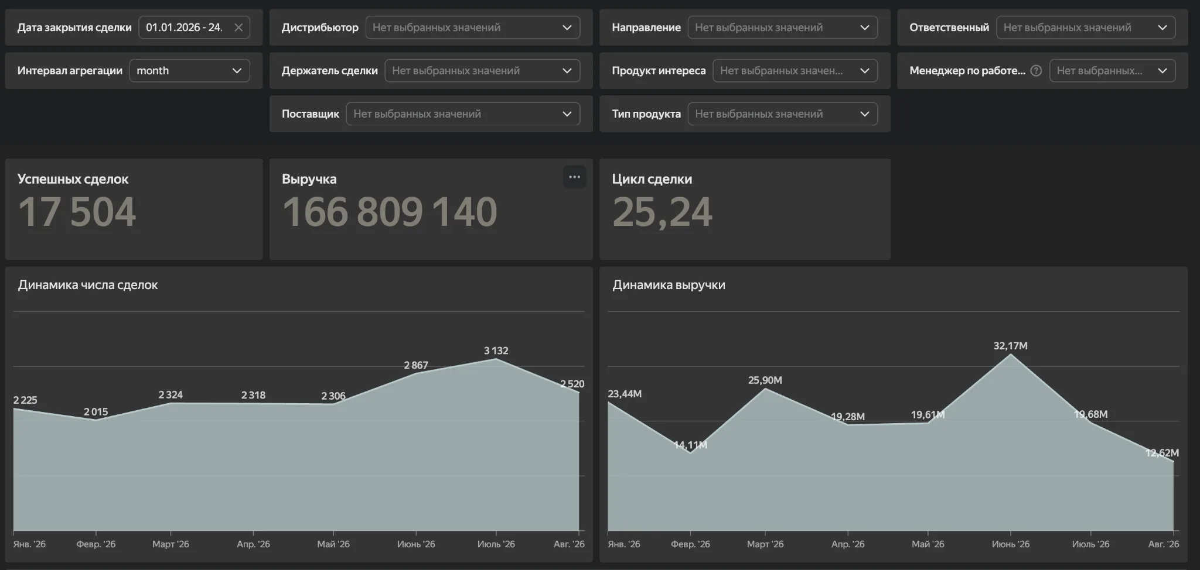Select the 14,11M February point in revenue chart

691,453
